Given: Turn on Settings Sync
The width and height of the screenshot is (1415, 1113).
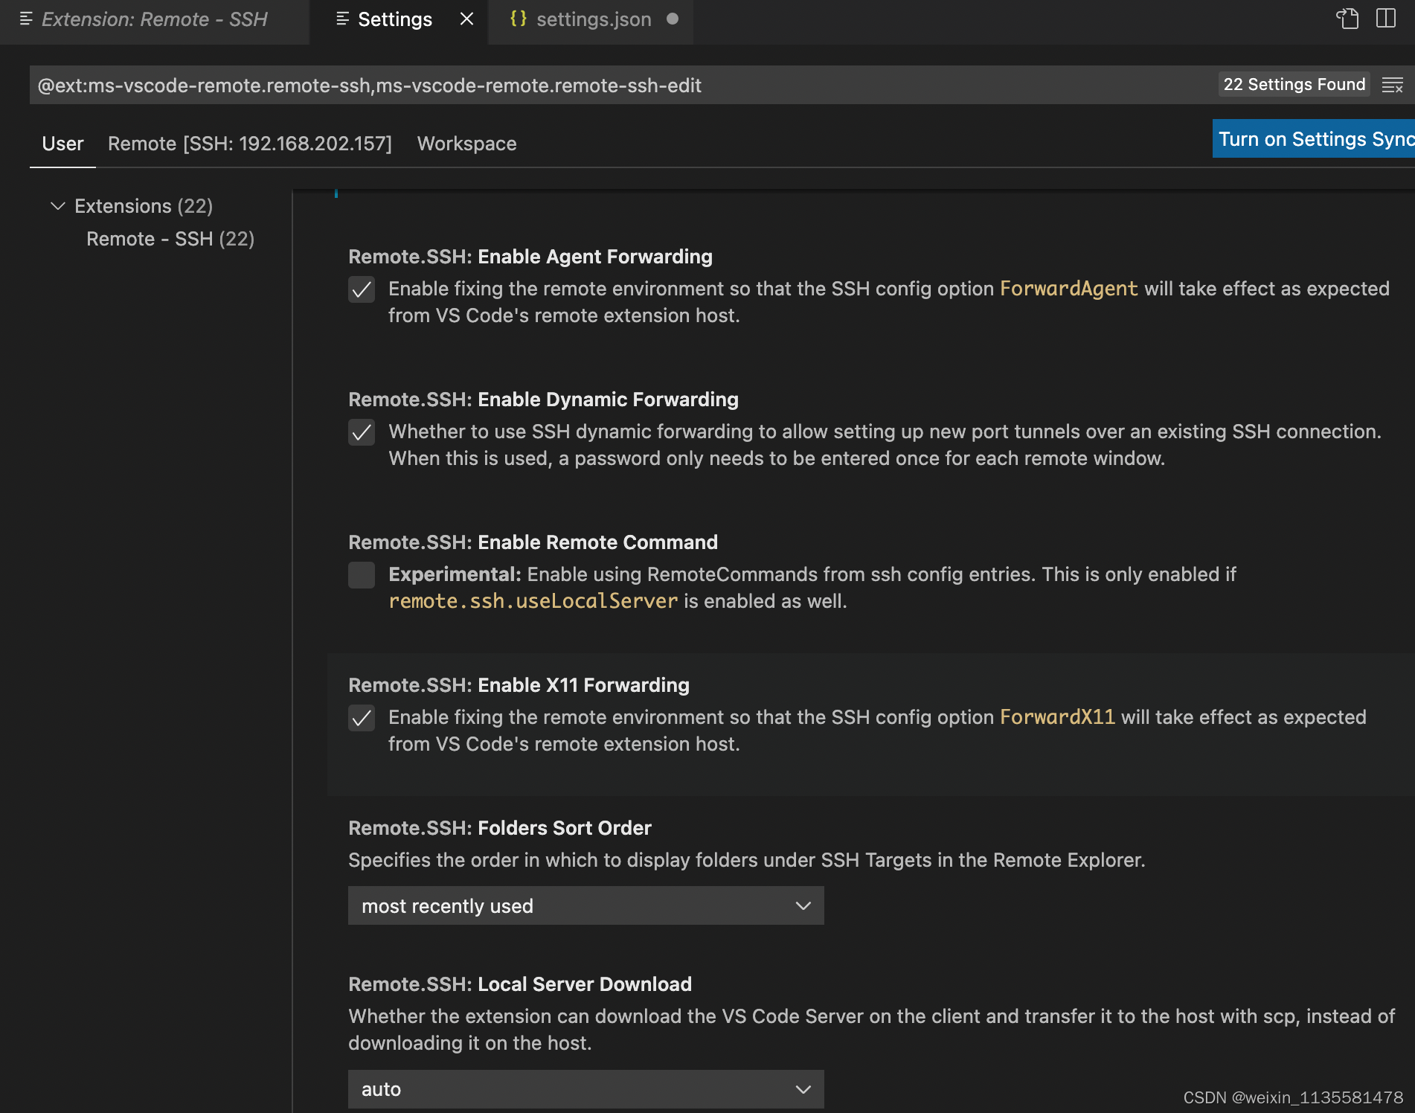Looking at the screenshot, I should pos(1313,139).
